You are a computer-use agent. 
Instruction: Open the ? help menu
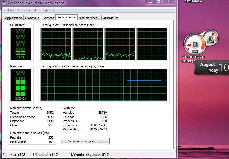[53, 10]
